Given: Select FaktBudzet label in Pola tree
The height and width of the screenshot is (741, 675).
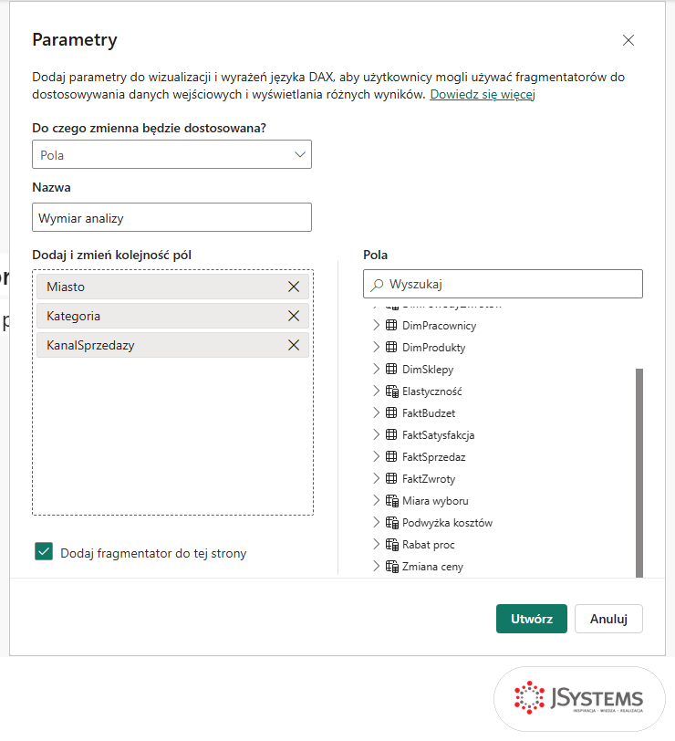Looking at the screenshot, I should 429,413.
